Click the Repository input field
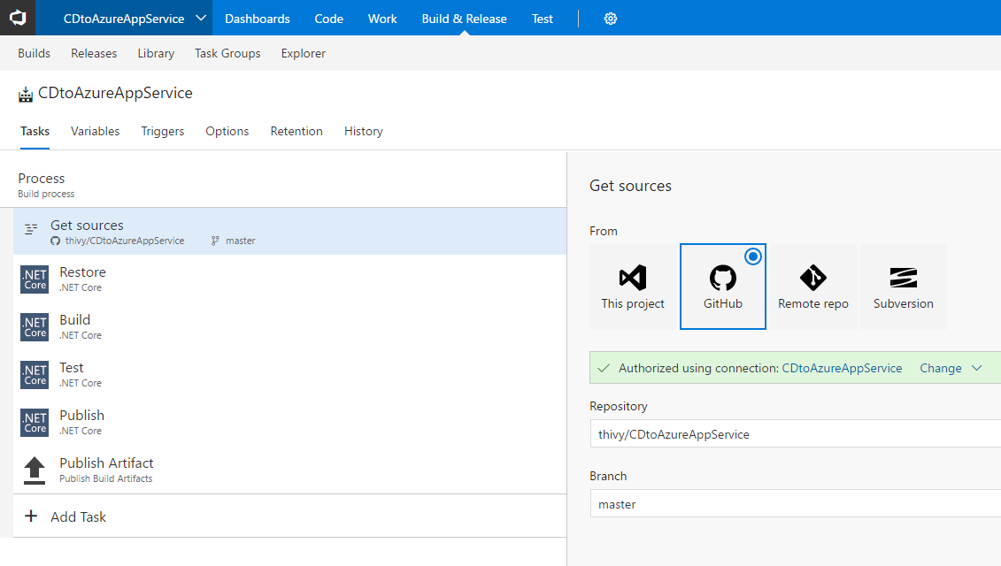 click(x=794, y=434)
